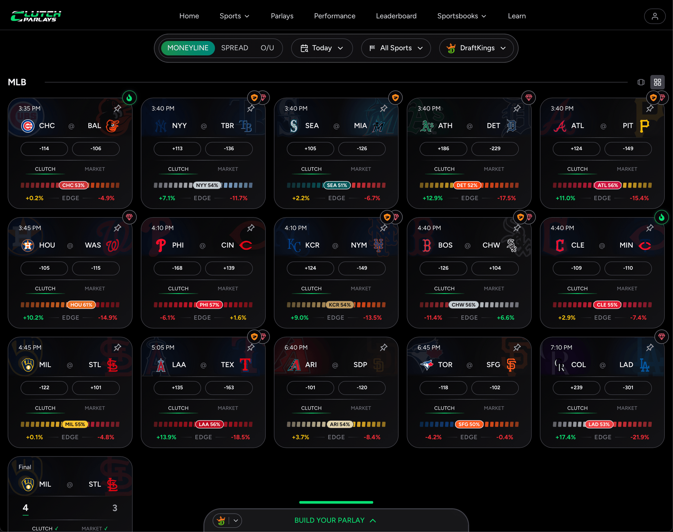Pick CIN moneyline +139
Viewport: 673px width, 532px height.
229,268
